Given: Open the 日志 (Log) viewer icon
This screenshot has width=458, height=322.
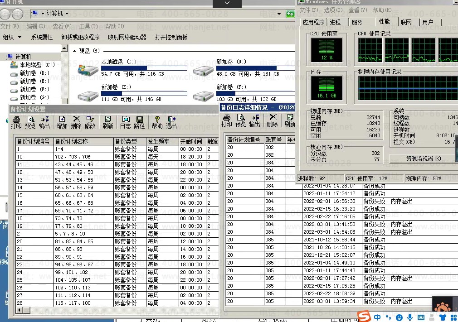Looking at the screenshot, I should coord(125,122).
